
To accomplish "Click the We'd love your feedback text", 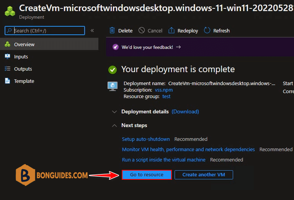I will pyautogui.click(x=147, y=47).
